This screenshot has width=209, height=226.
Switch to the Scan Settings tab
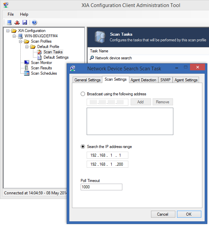[x=116, y=79]
